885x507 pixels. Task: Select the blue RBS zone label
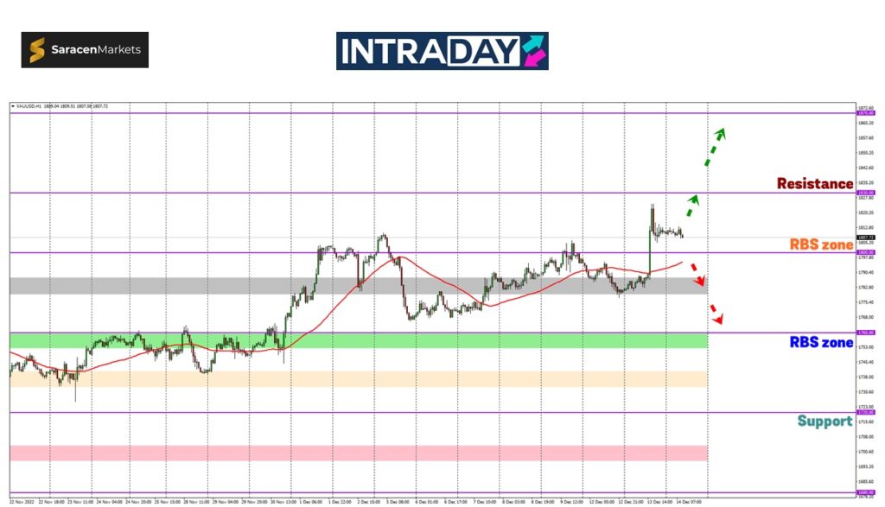click(x=821, y=343)
